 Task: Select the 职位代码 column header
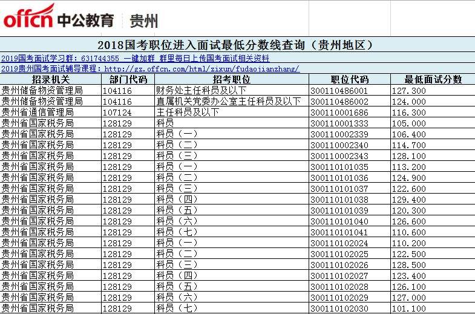tap(350, 79)
